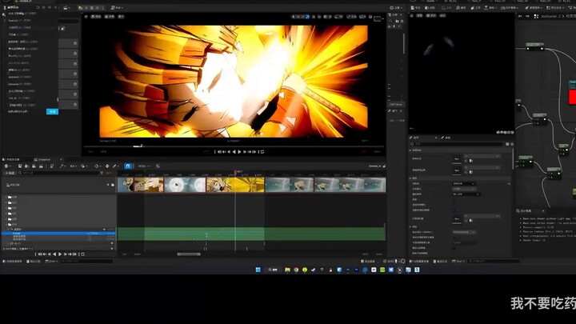This screenshot has width=576, height=324.
Task: Click the filter funnel icon beside Sequencer search
Action: tap(102, 173)
